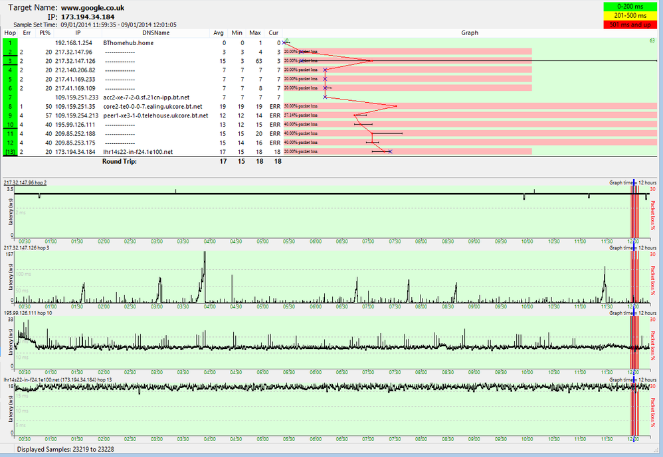Click acc2-xe-7-2-0.sf.21cn-ipp.bt.net hostname
Viewport: 663px width, 457px height.
(x=146, y=98)
